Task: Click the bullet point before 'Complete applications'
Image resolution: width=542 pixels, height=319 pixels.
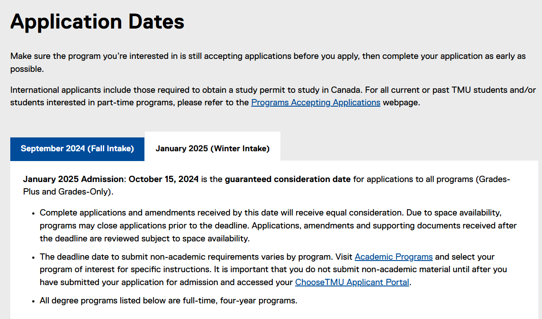Action: [x=34, y=213]
